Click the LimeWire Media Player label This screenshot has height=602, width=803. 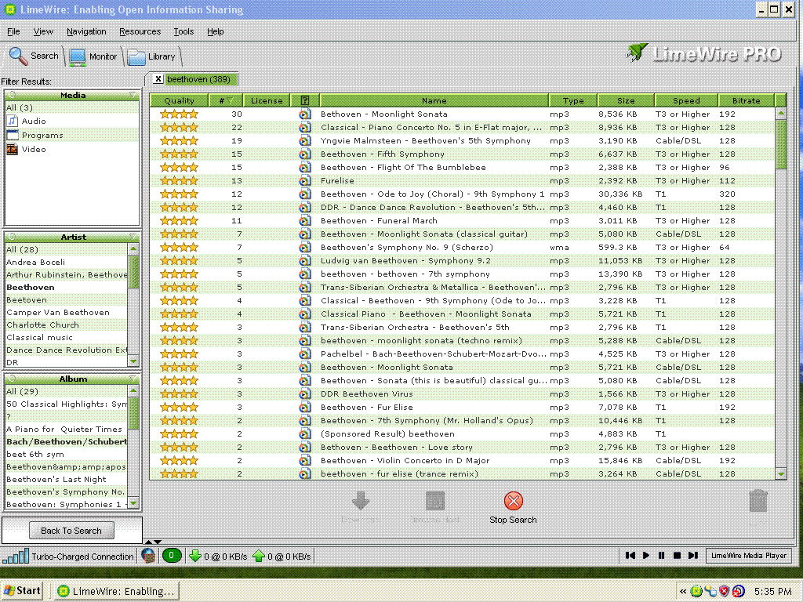click(749, 556)
